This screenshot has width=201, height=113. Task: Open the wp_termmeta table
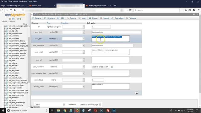point(14,98)
